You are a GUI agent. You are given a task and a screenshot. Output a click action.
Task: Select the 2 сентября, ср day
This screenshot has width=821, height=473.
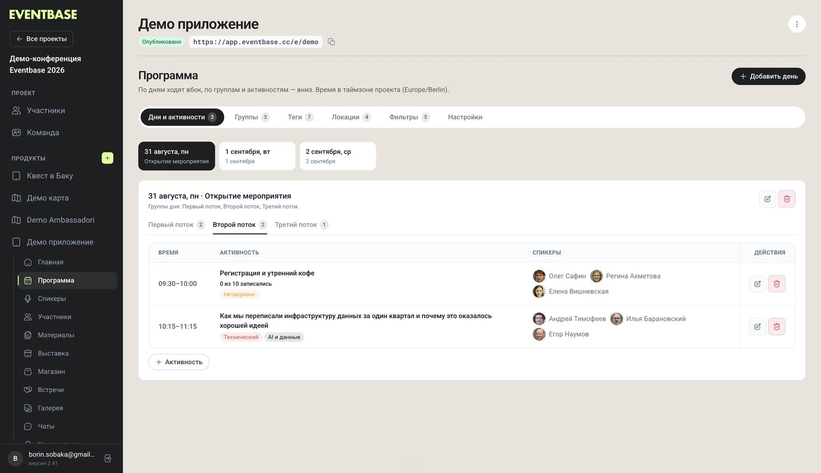point(338,156)
